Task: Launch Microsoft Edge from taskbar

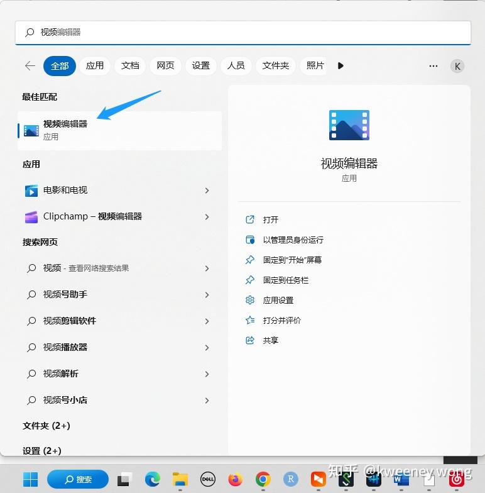Action: point(152,479)
